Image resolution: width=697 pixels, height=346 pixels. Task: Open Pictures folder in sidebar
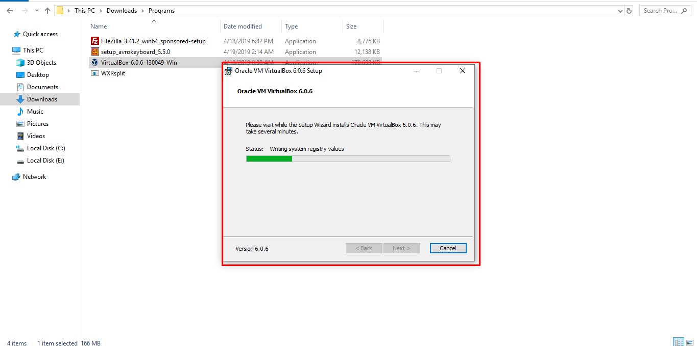click(x=38, y=124)
